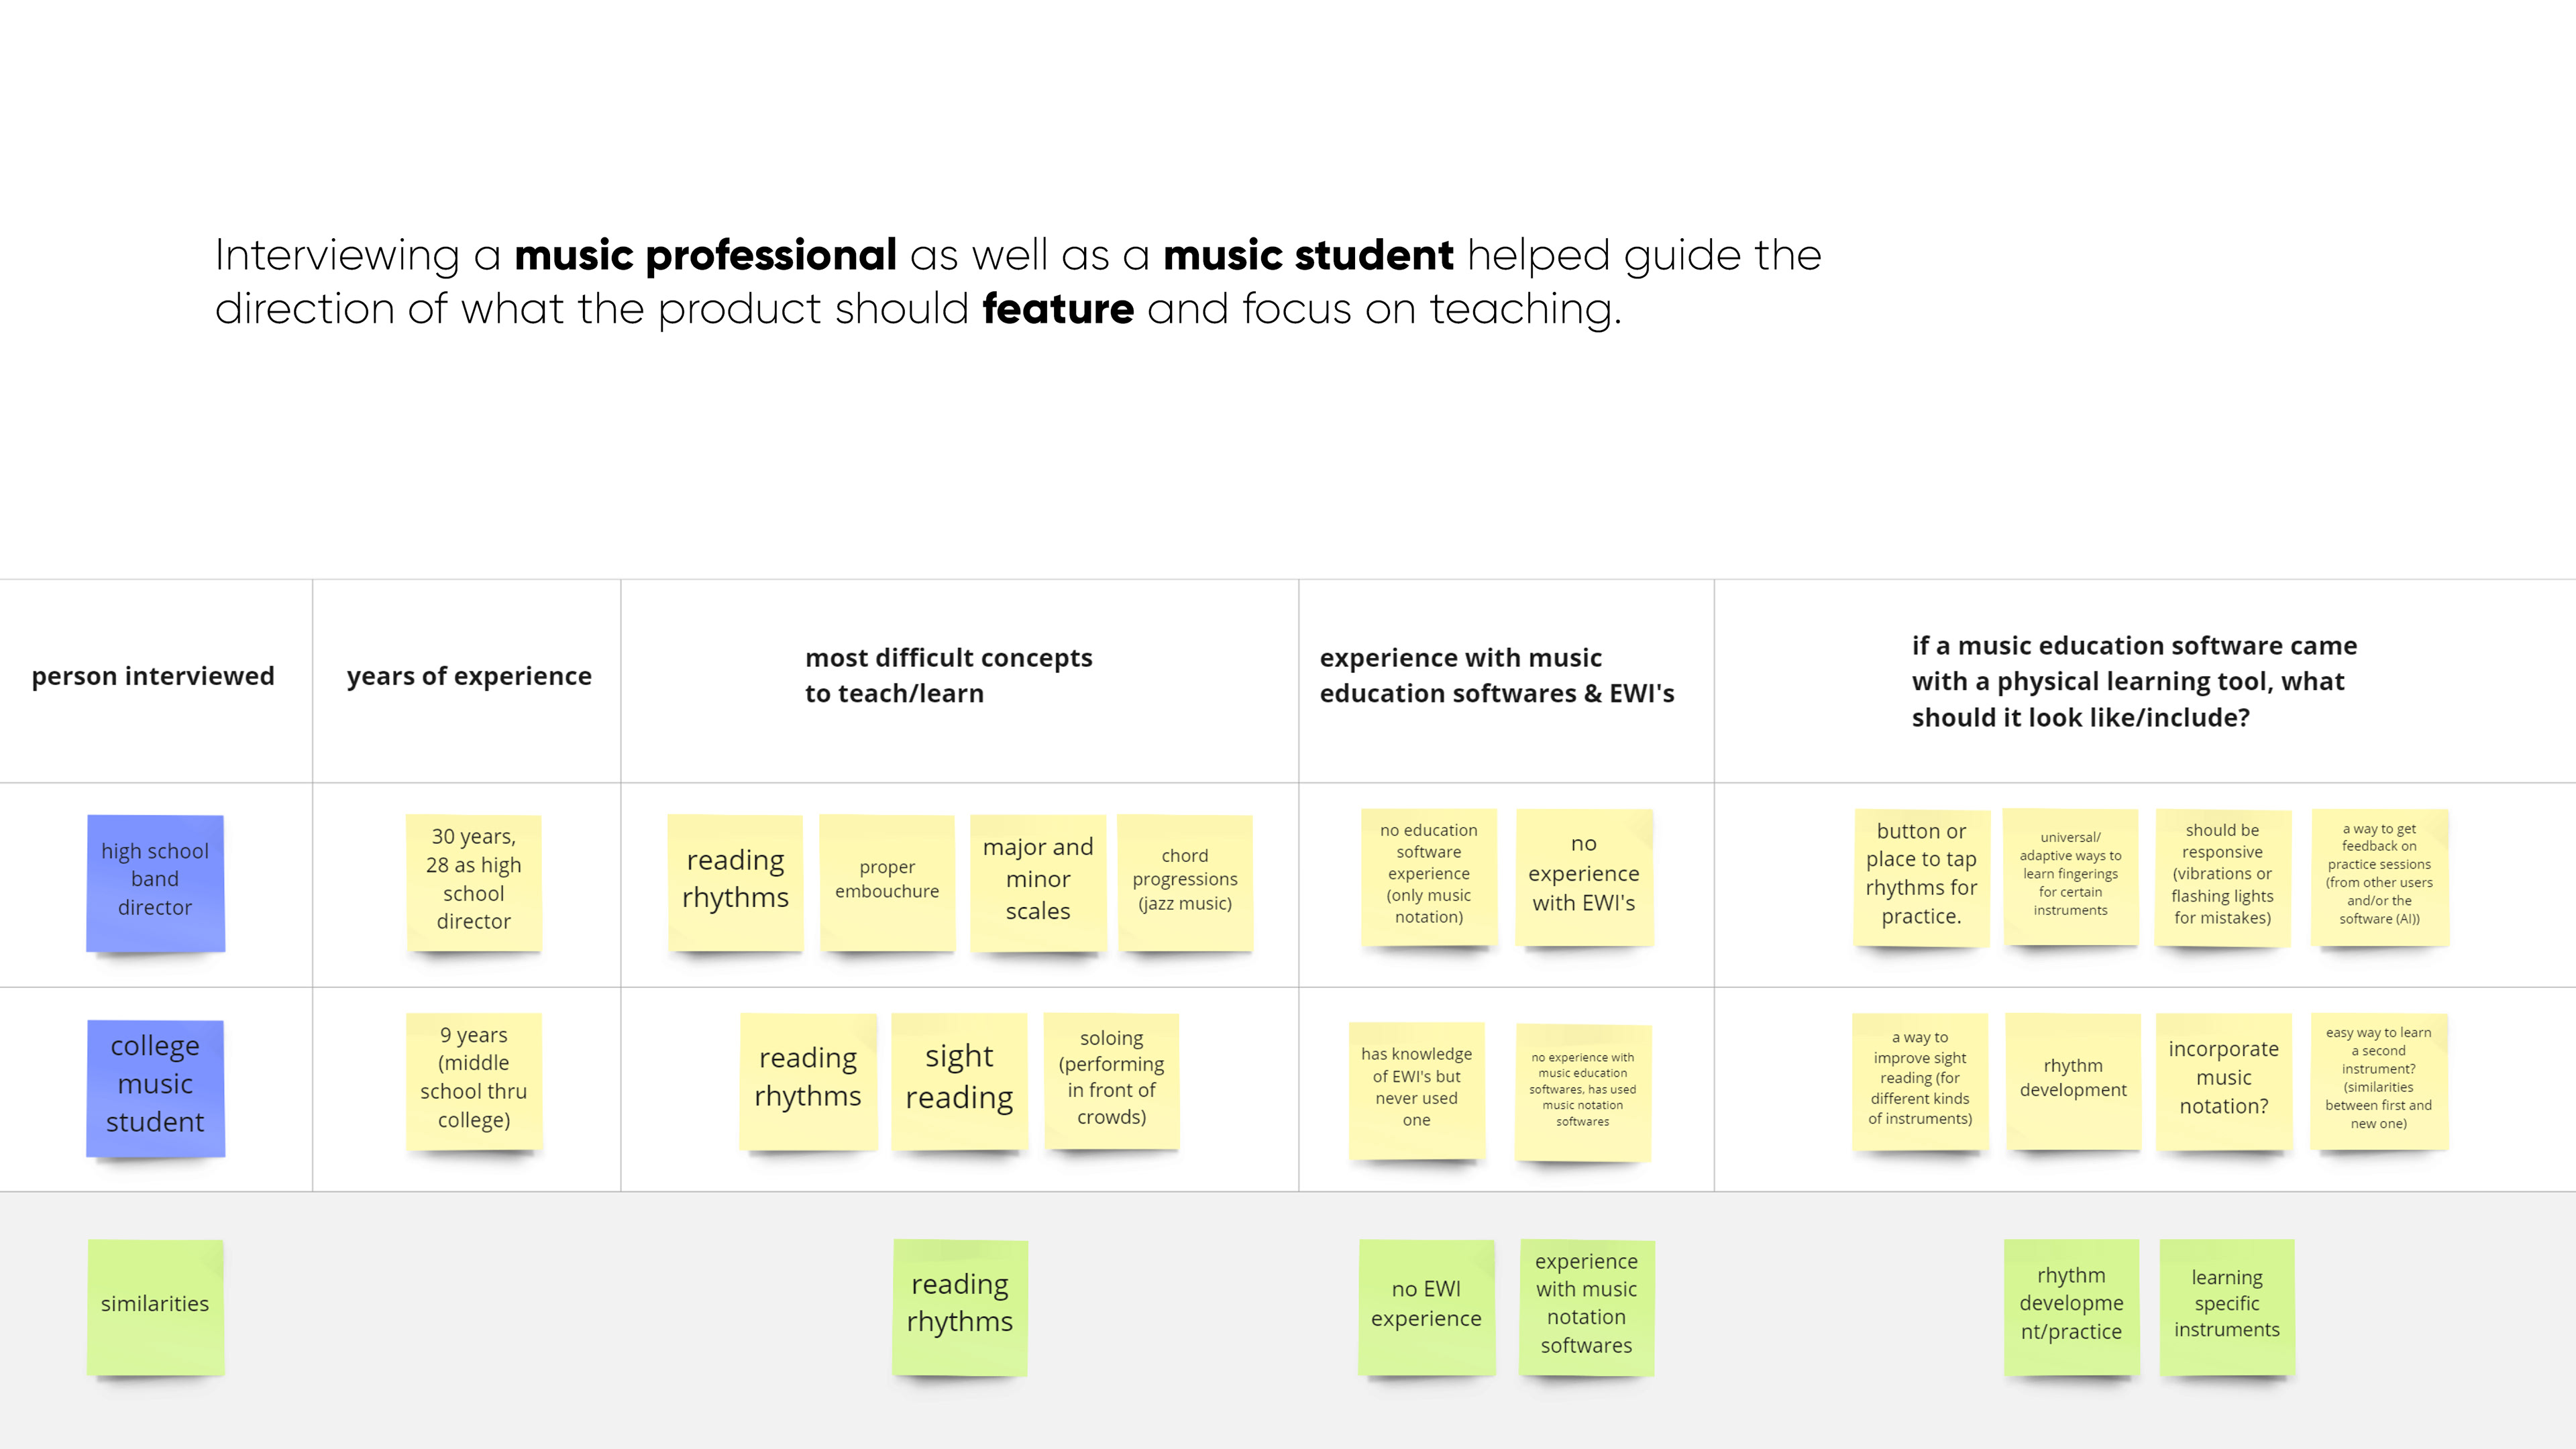
Task: Click the 'college music student' blue note
Action: pos(155,1086)
